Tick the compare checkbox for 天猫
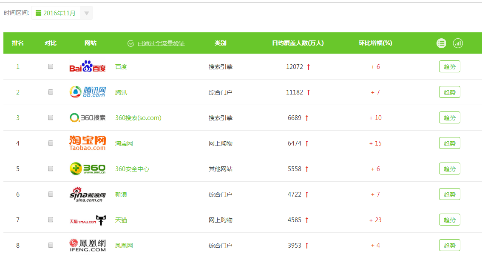The image size is (482, 260). [x=51, y=220]
